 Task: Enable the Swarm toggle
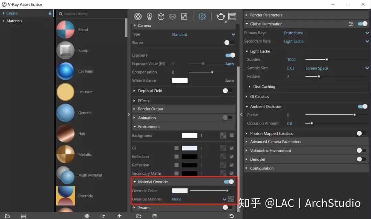coord(227,207)
